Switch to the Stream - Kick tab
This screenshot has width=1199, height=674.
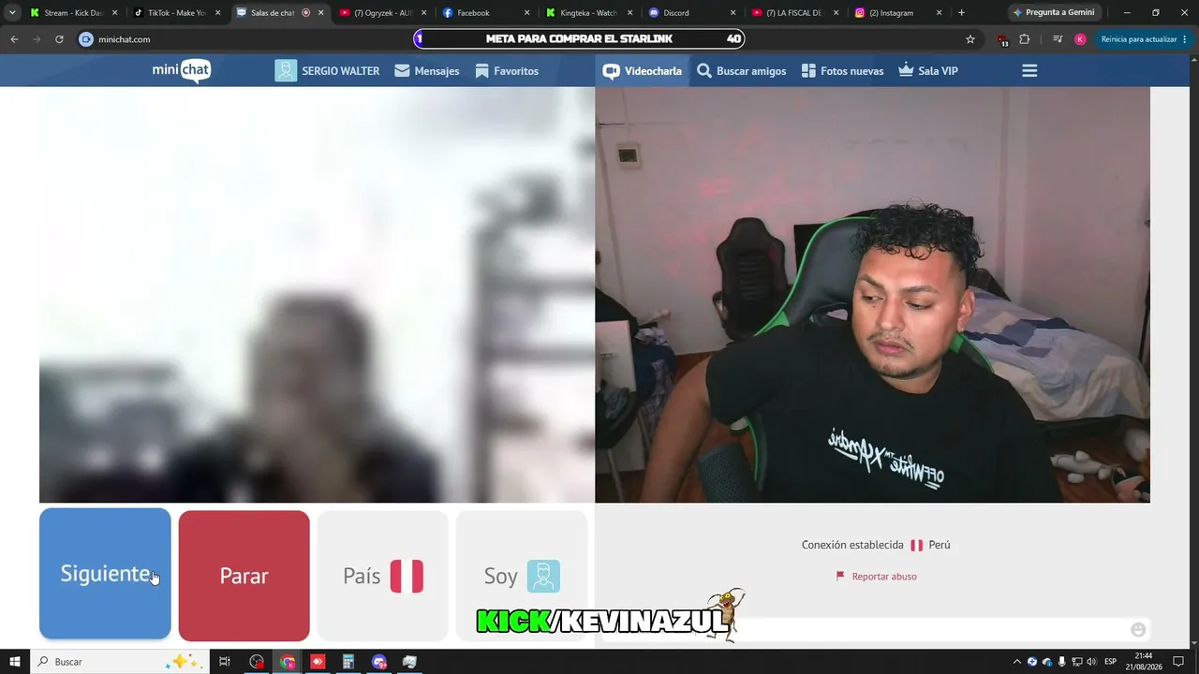tap(74, 13)
